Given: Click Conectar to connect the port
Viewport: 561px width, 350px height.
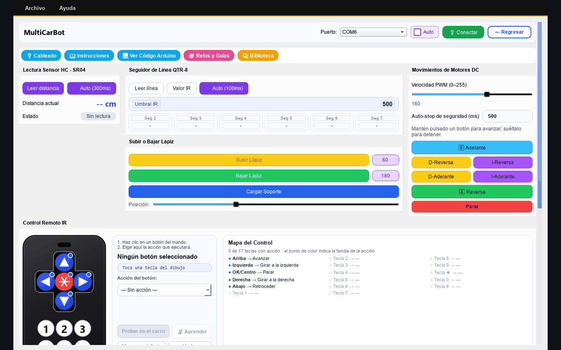Looking at the screenshot, I should 463,32.
